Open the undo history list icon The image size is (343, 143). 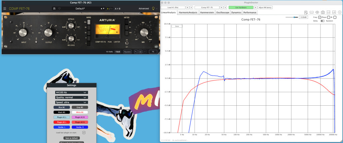pos(140,52)
